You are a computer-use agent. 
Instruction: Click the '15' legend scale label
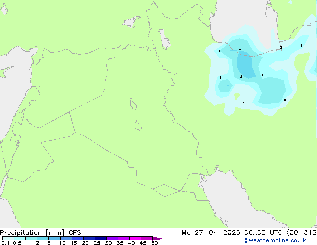(74, 243)
